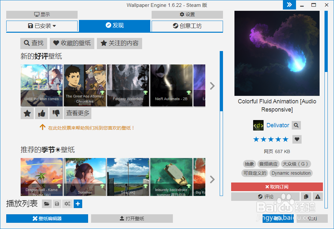334x229 pixels.
Task: Click Unsubscribe (取消订阅) red button
Action: coord(277,187)
